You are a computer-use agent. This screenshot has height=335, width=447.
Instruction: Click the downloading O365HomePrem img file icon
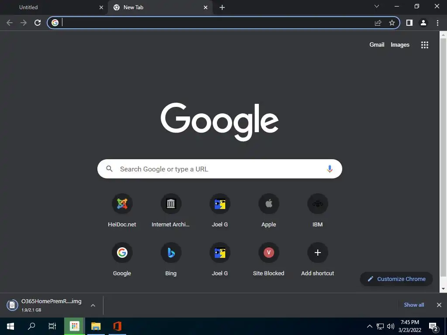12,305
